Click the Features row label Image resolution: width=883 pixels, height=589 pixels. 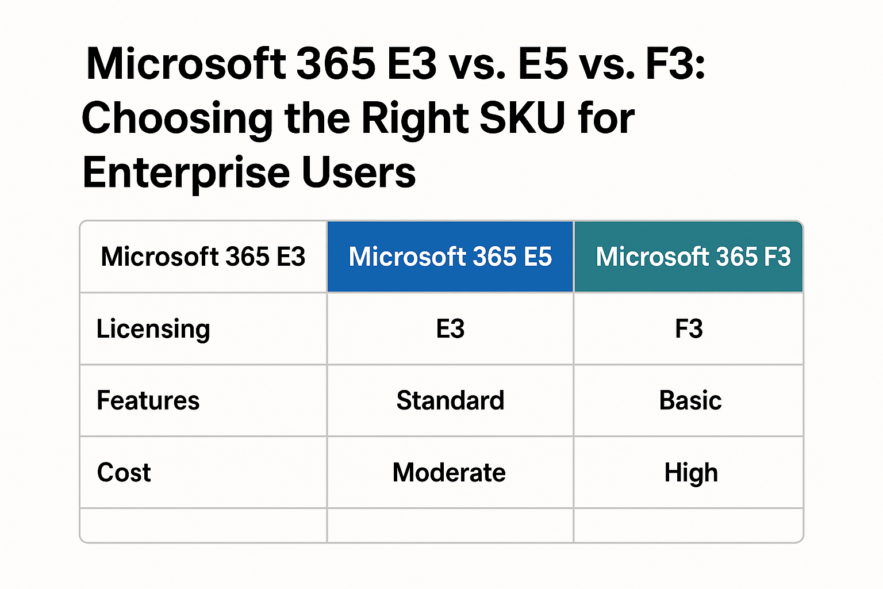pyautogui.click(x=148, y=400)
